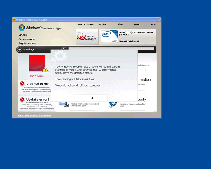
Task: Click the Ok button in dialog
Action: coord(92,98)
